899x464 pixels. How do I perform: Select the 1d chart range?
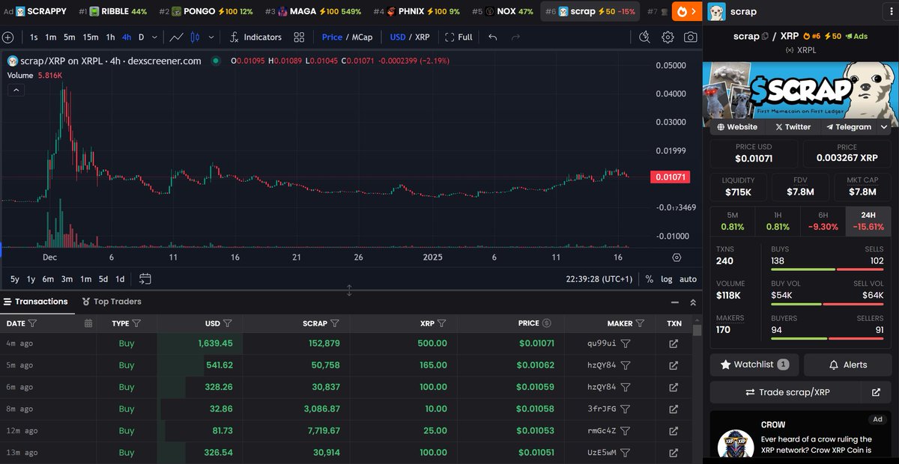[120, 278]
